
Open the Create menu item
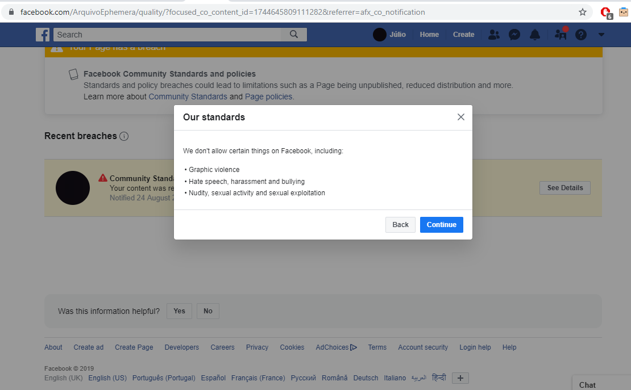(x=463, y=35)
